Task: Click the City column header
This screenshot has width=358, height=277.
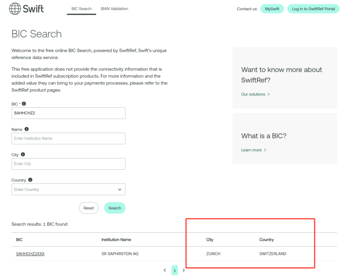Action: [x=210, y=240]
